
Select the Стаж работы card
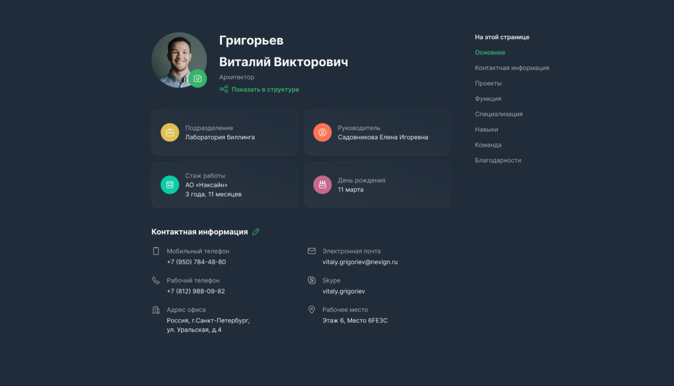(x=225, y=185)
